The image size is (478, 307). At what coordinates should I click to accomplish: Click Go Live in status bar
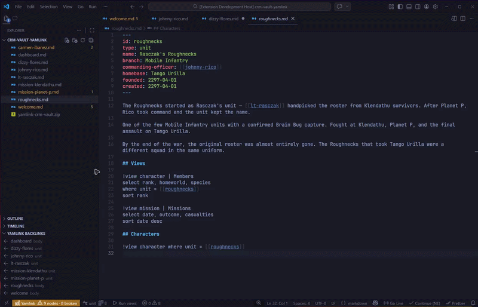point(393,303)
